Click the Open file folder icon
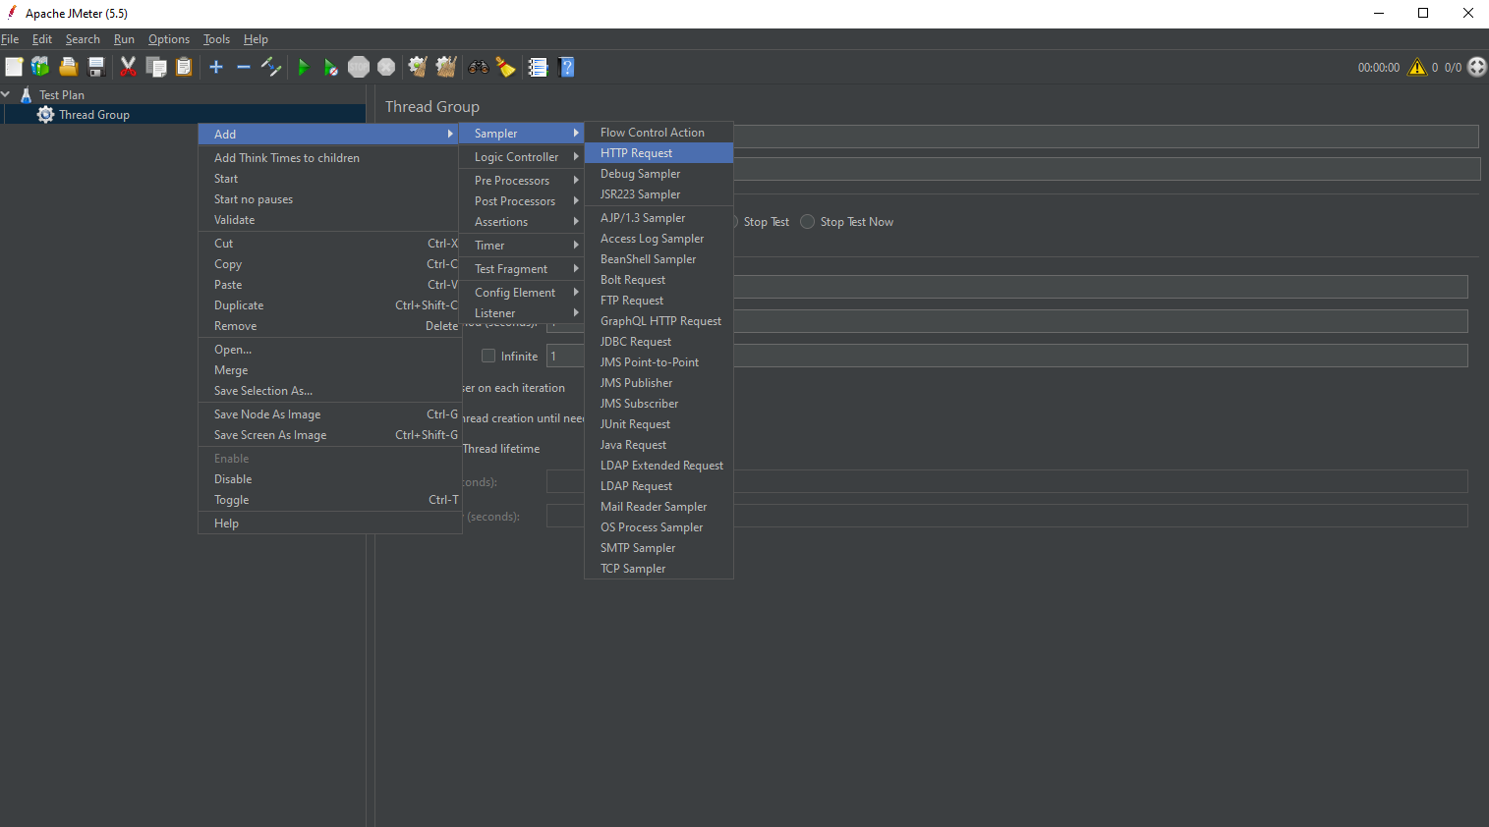1489x827 pixels. click(69, 67)
